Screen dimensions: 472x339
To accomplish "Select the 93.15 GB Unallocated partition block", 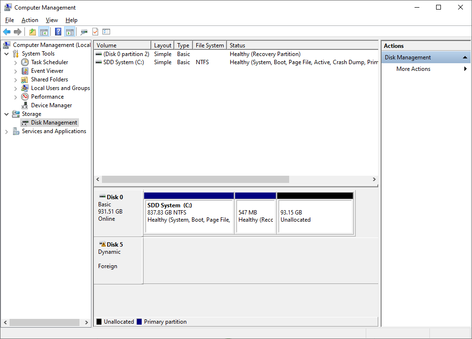I will [x=315, y=214].
